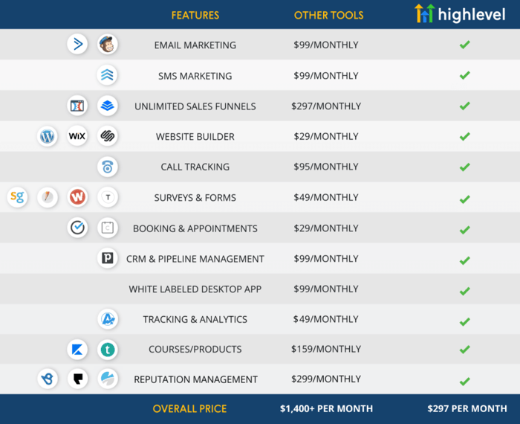This screenshot has width=520, height=424.
Task: Click the WHITE LABELED DESKTOP APP label
Action: (x=195, y=289)
